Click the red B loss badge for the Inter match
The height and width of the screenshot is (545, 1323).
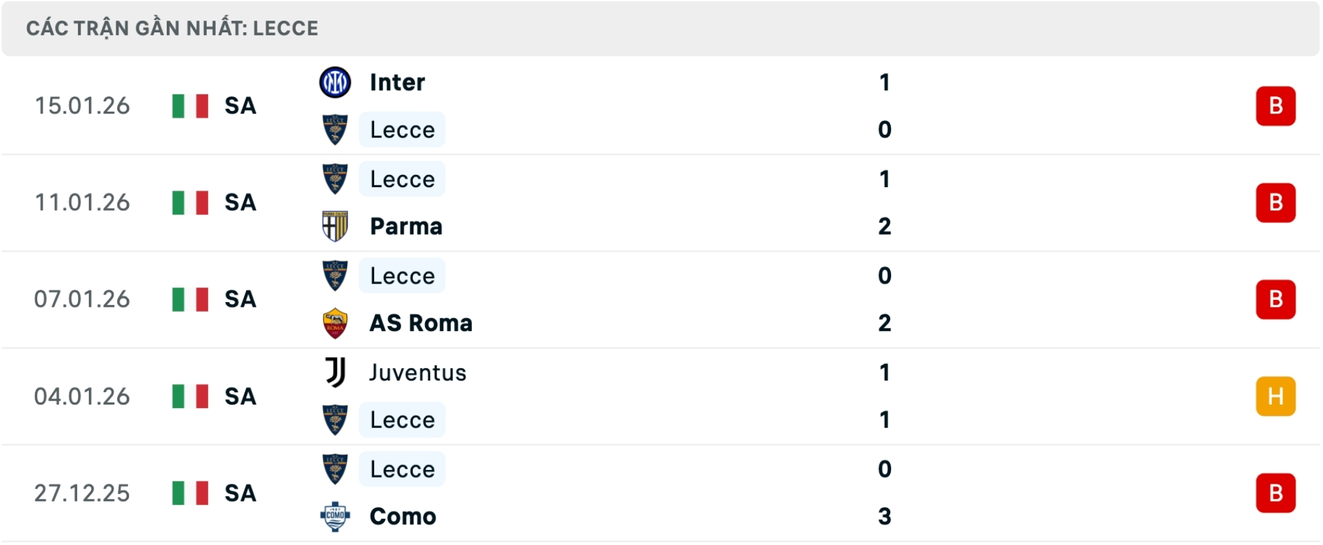[x=1276, y=106]
